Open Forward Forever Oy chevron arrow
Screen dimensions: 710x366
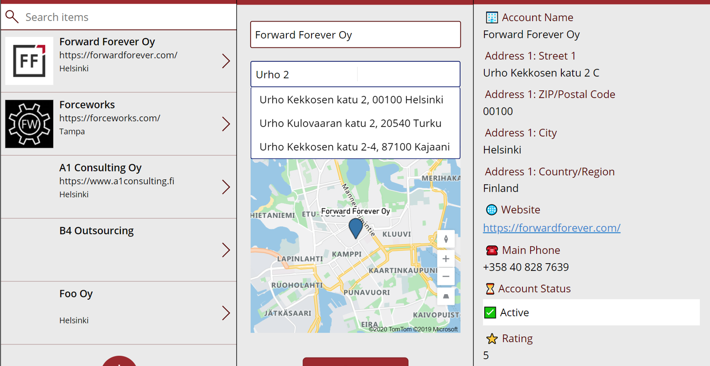click(x=226, y=61)
